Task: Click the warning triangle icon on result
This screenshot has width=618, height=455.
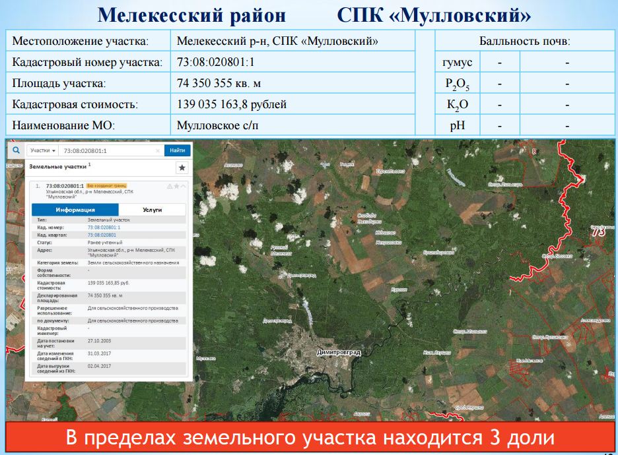Action: pos(170,187)
